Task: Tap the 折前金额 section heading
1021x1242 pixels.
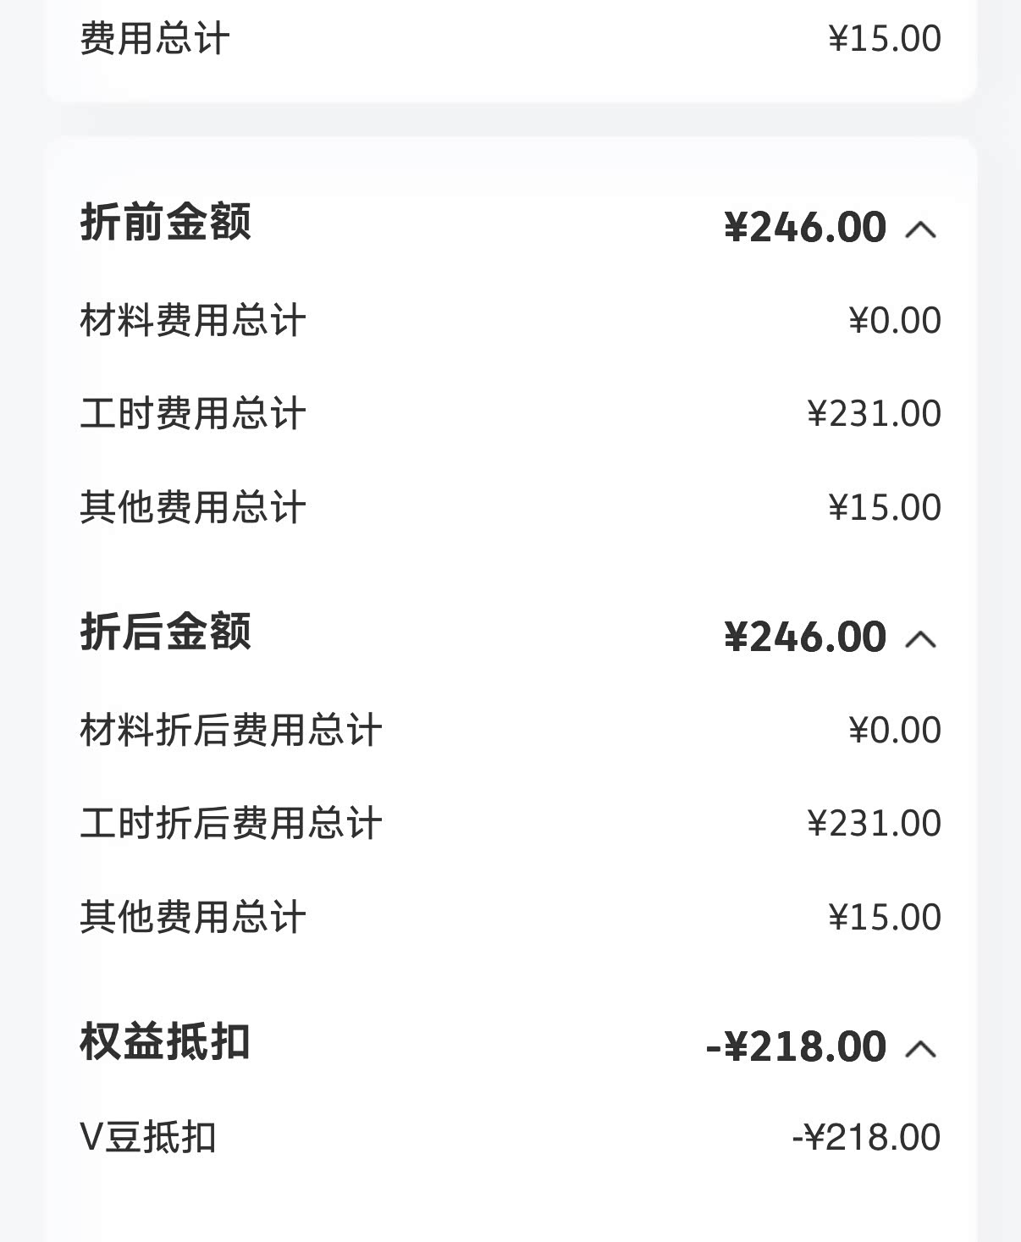Action: 166,223
